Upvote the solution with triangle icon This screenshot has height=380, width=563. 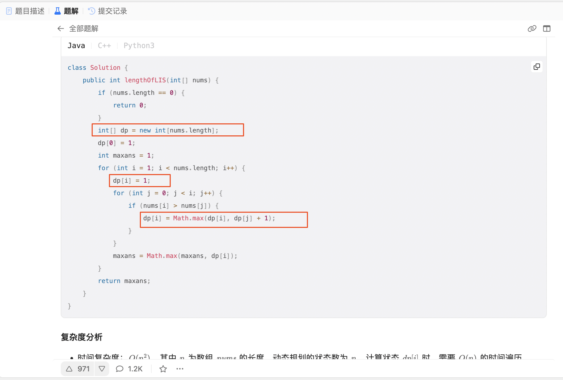click(69, 369)
